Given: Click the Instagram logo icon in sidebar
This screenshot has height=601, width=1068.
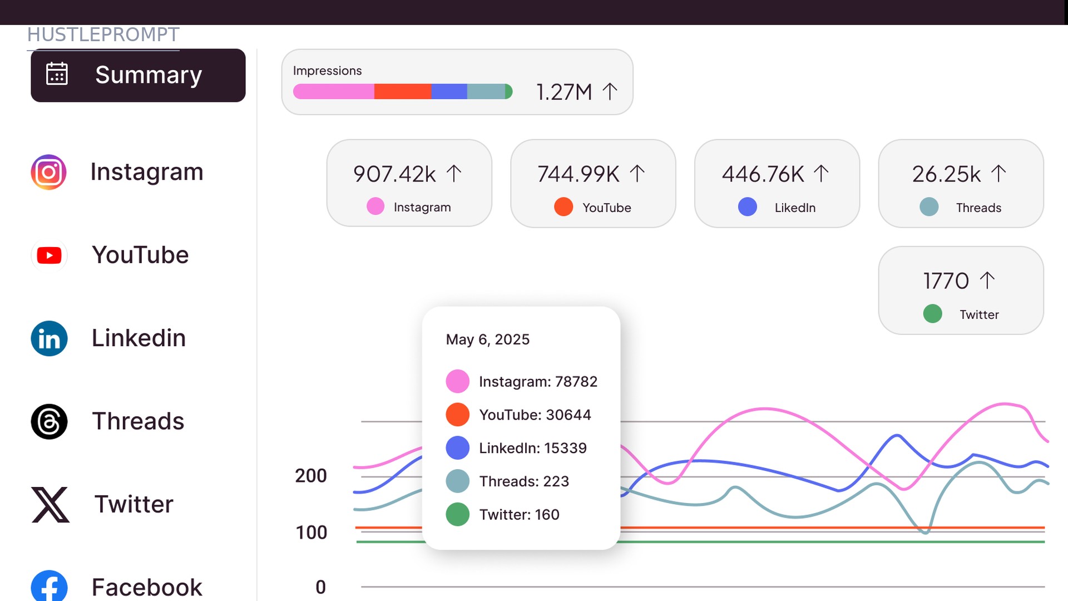Looking at the screenshot, I should coord(49,172).
